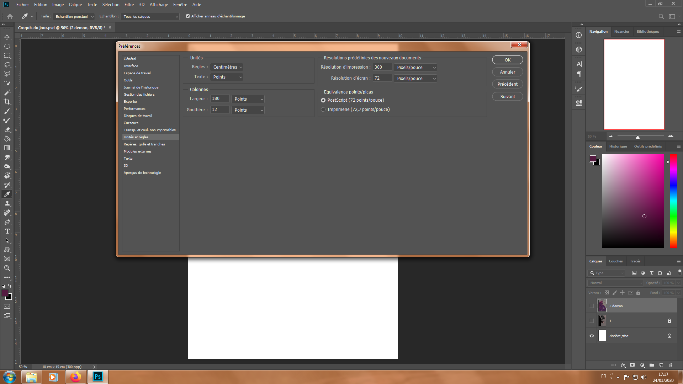Viewport: 683px width, 384px height.
Task: Select the Move tool
Action: point(7,37)
